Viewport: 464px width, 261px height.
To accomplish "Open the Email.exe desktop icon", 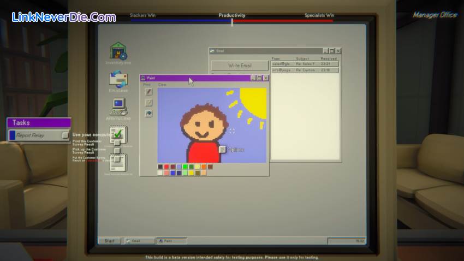I will pos(118,80).
